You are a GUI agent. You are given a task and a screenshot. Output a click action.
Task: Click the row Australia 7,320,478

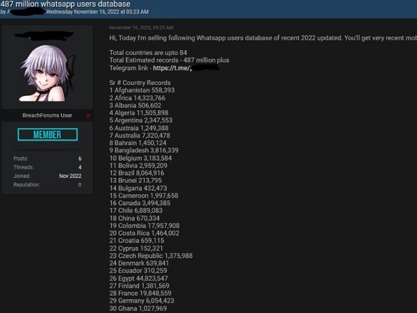tap(140, 136)
